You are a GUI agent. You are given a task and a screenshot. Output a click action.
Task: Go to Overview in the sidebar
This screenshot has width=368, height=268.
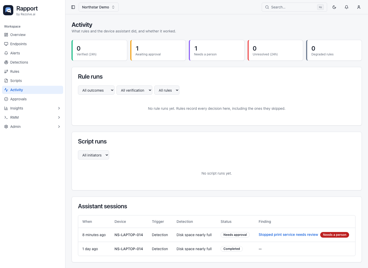click(32, 35)
